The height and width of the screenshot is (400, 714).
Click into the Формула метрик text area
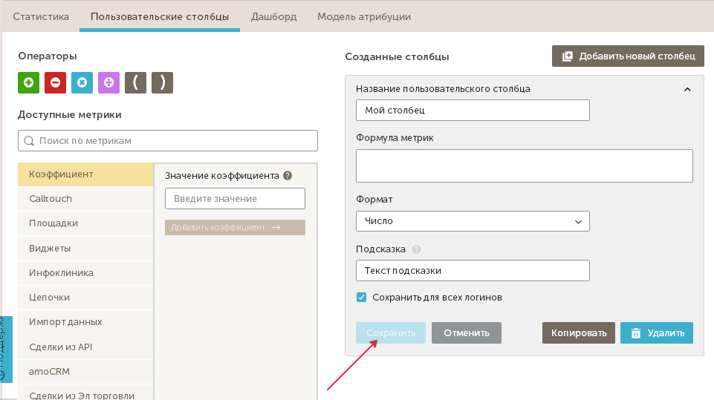click(x=524, y=165)
